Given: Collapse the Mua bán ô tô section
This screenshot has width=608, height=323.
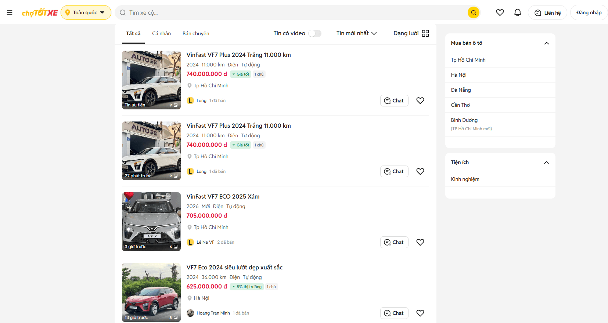Looking at the screenshot, I should [x=547, y=43].
